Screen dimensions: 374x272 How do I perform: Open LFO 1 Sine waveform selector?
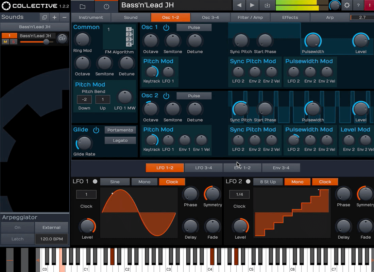(x=115, y=182)
